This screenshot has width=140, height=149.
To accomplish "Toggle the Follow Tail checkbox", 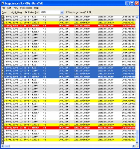I will pyautogui.click(x=26, y=12).
